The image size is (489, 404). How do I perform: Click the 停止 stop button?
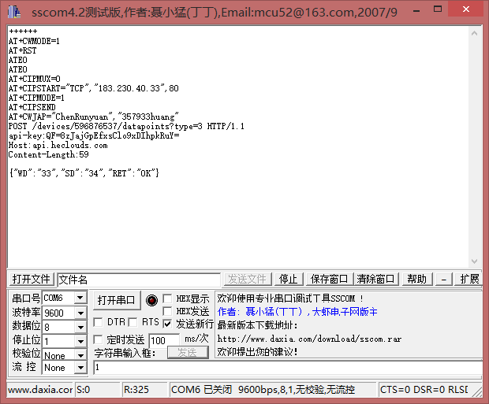[289, 279]
